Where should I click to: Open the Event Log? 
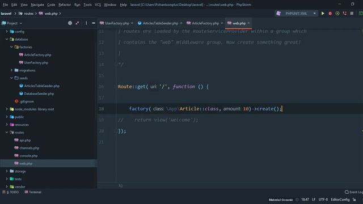(353, 192)
